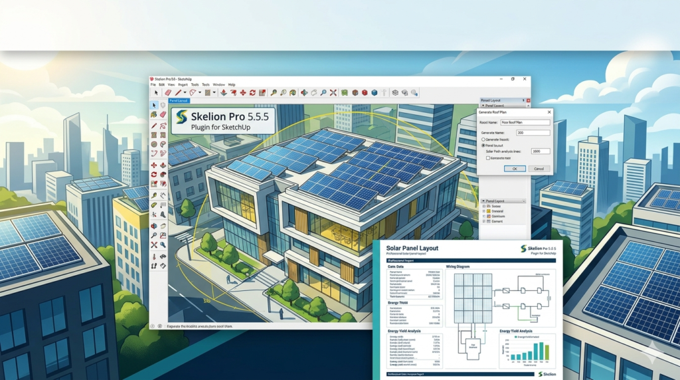Confirm with OK in Generate Roof Plan

point(515,169)
